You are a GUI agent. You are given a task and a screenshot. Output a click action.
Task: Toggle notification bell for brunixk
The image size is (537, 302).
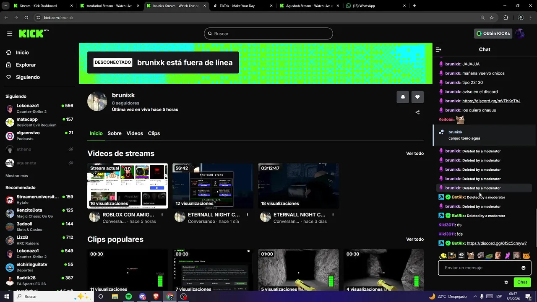point(403,97)
